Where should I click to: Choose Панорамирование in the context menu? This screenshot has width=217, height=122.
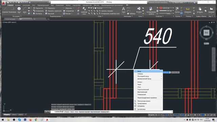(x=148, y=101)
